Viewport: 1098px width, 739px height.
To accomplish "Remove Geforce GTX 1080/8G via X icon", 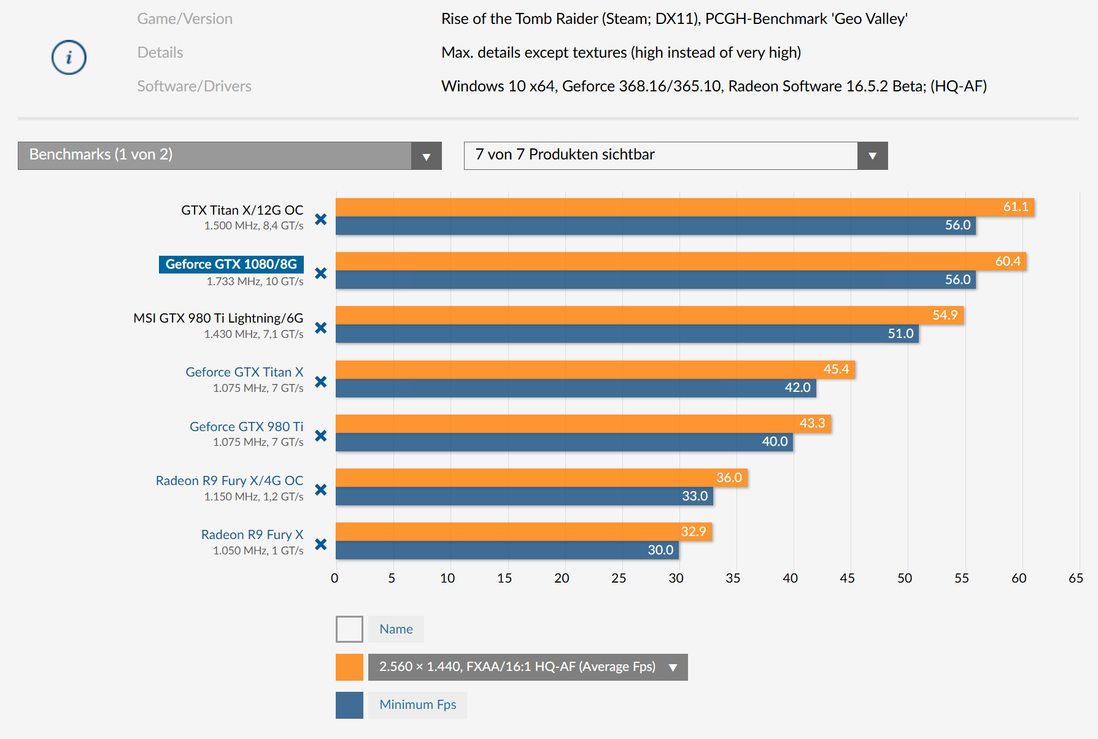I will tap(320, 273).
